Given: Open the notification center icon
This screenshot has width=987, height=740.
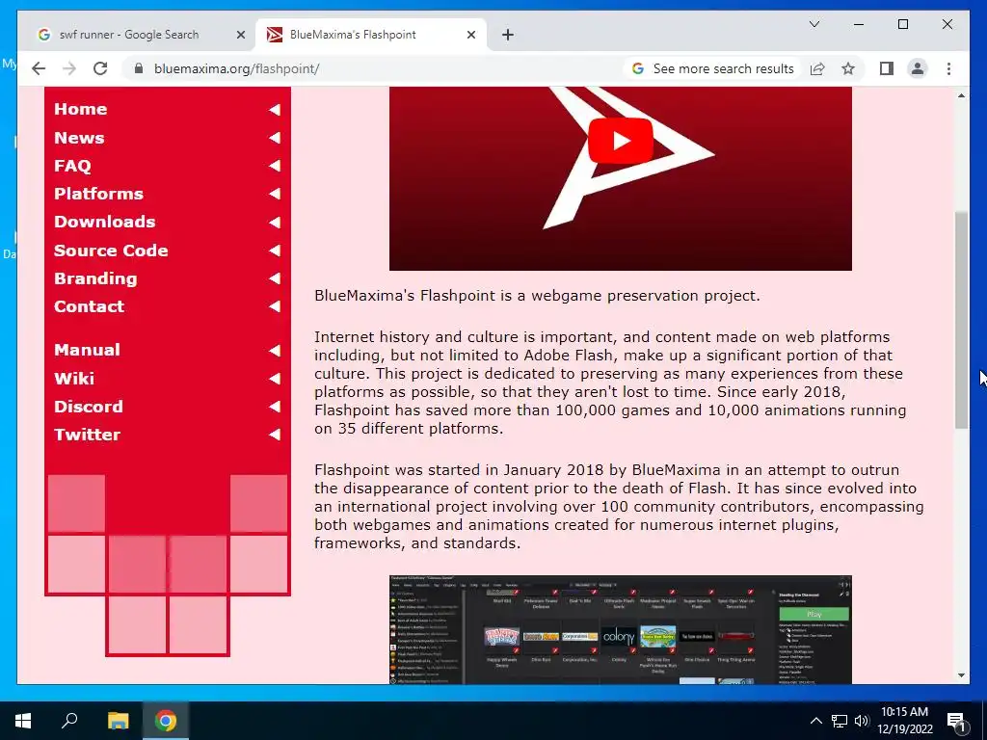Looking at the screenshot, I should [x=956, y=721].
